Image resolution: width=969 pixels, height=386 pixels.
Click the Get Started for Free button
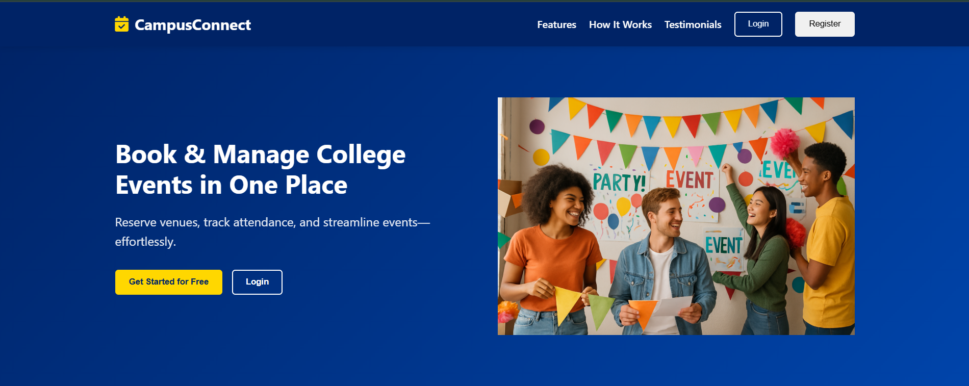pos(169,282)
